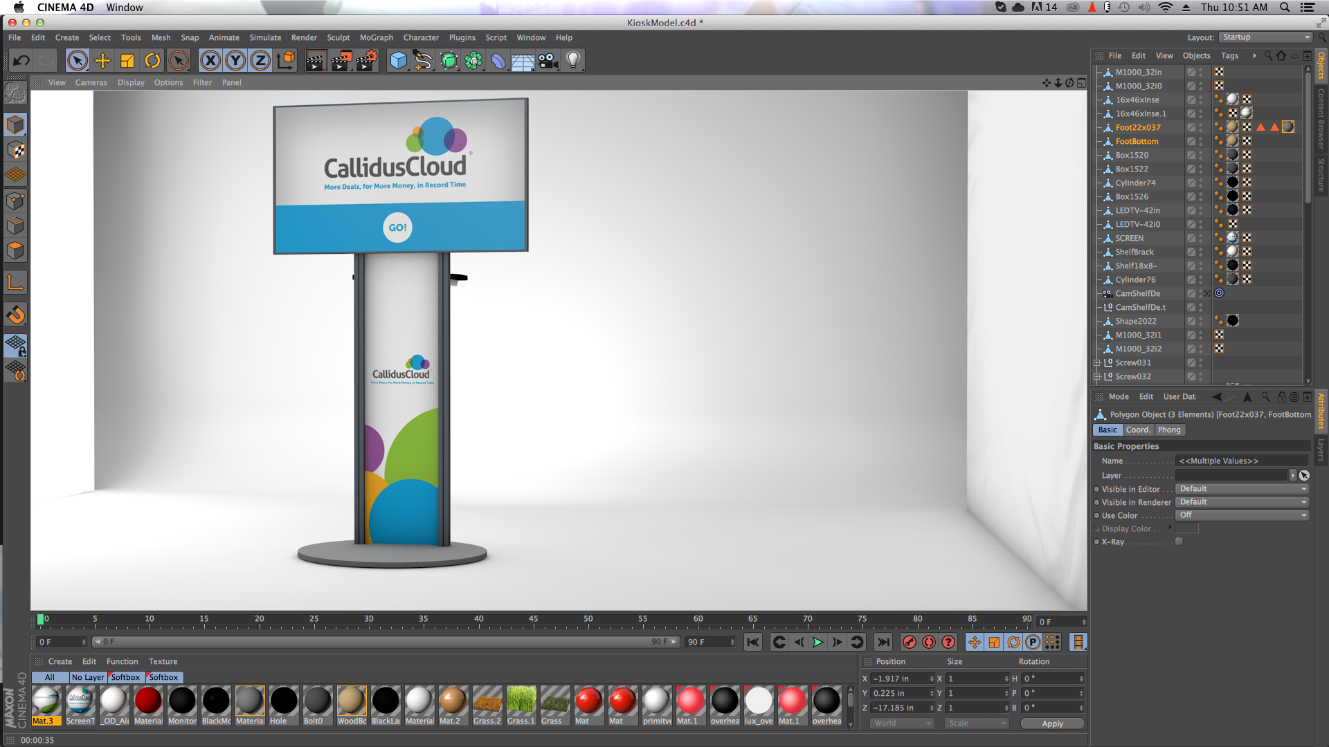Viewport: 1329px width, 747px height.
Task: Click the Y position input field
Action: (x=900, y=693)
